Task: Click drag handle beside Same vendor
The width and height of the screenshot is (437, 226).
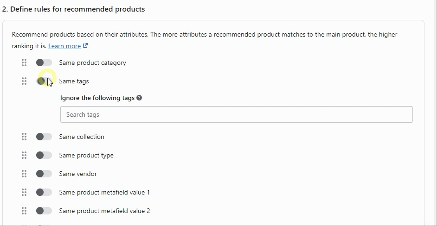Action: coord(24,174)
